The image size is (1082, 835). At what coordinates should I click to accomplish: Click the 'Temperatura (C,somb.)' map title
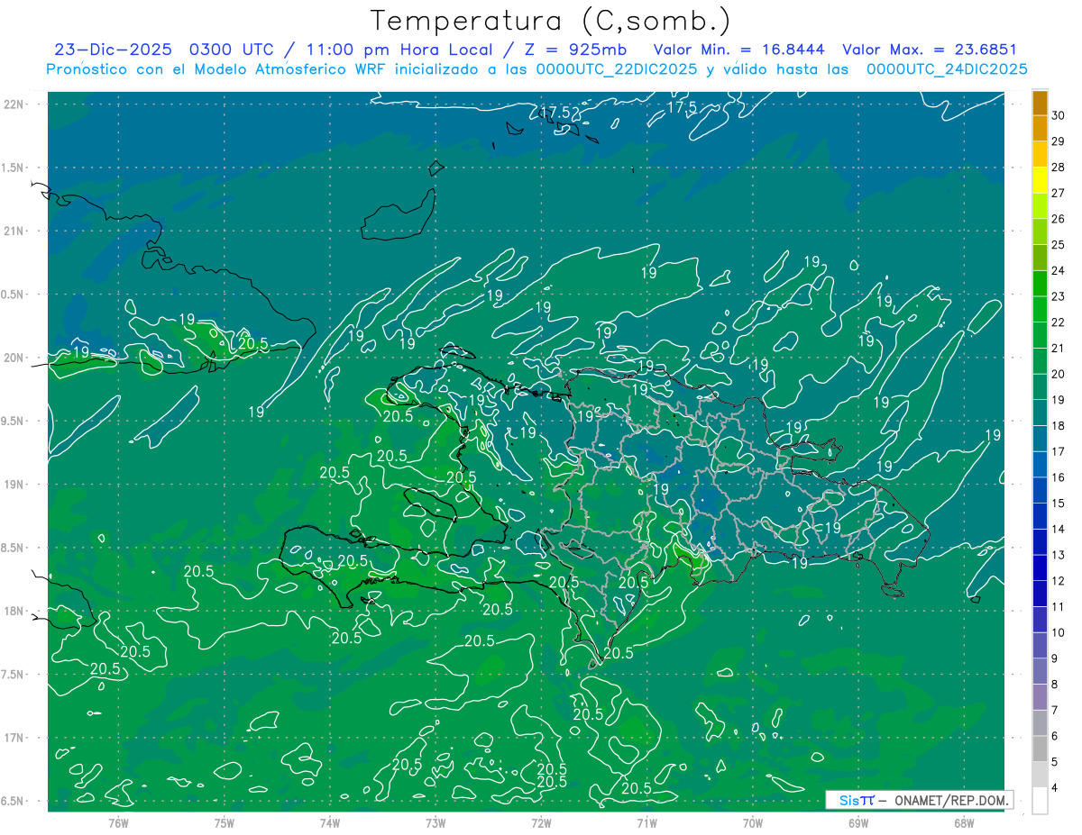tap(551, 21)
